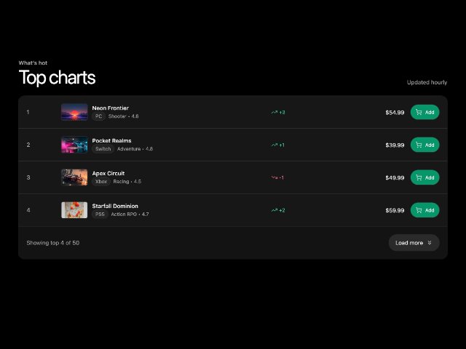The height and width of the screenshot is (349, 466).
Task: Open the Neon Frontier cover thumbnail
Action: (74, 112)
